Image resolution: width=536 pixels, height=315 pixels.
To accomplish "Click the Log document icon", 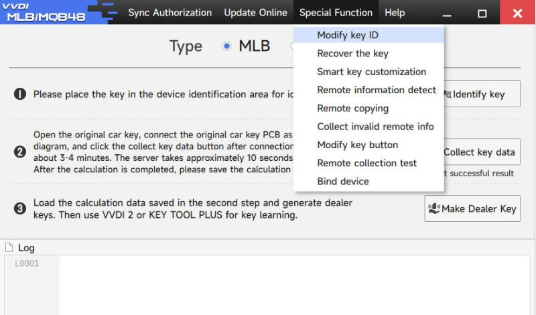I will point(9,248).
